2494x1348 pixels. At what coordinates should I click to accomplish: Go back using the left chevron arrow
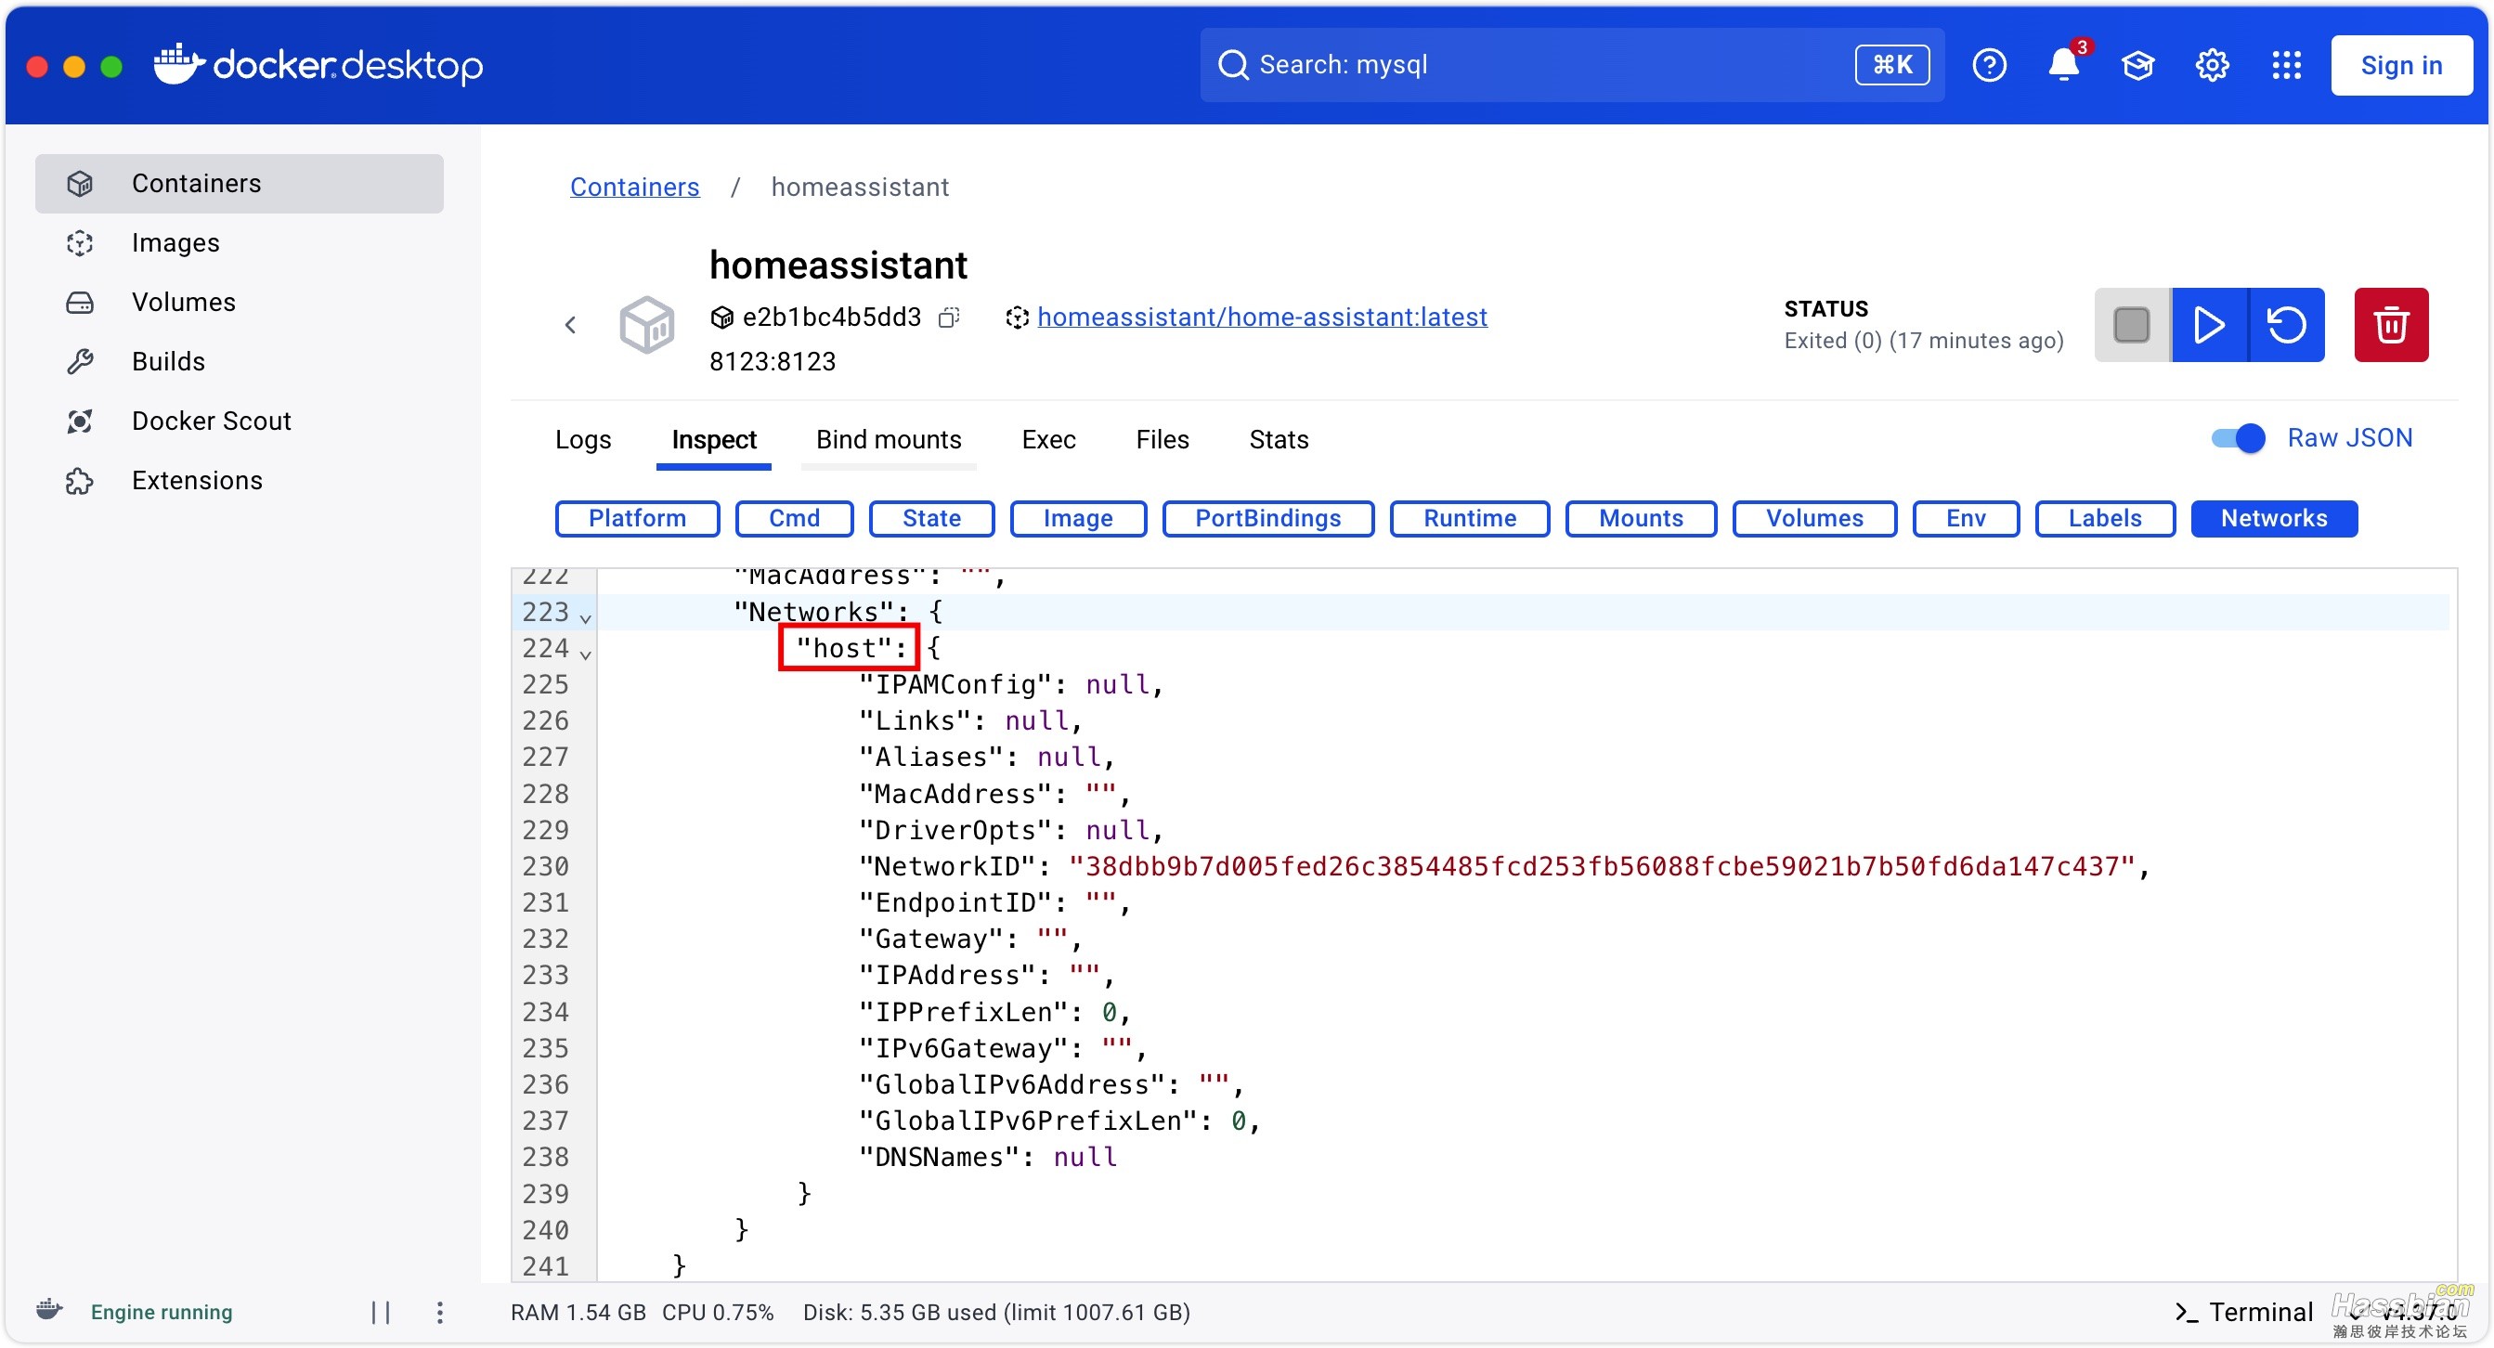[x=570, y=325]
